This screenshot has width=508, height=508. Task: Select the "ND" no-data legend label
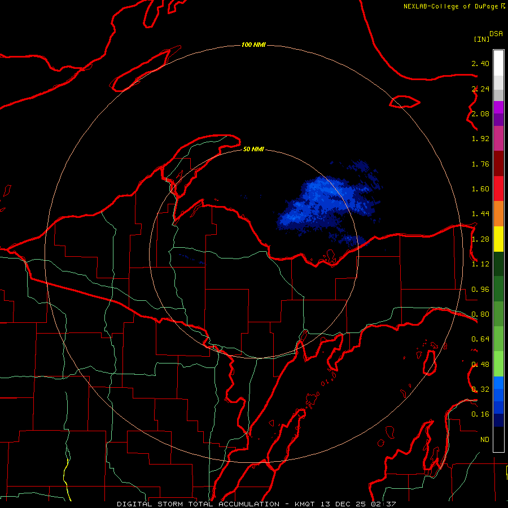click(485, 440)
